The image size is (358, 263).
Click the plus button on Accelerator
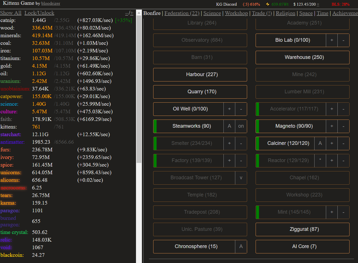point(332,109)
